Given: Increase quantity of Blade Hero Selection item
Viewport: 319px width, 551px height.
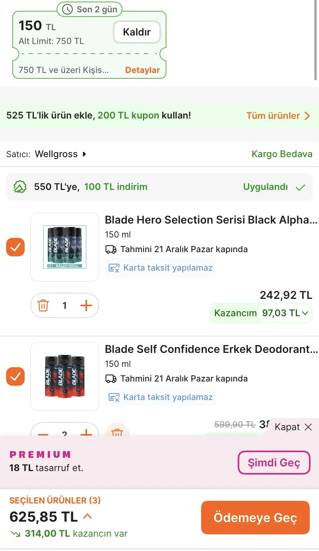Looking at the screenshot, I should [86, 306].
